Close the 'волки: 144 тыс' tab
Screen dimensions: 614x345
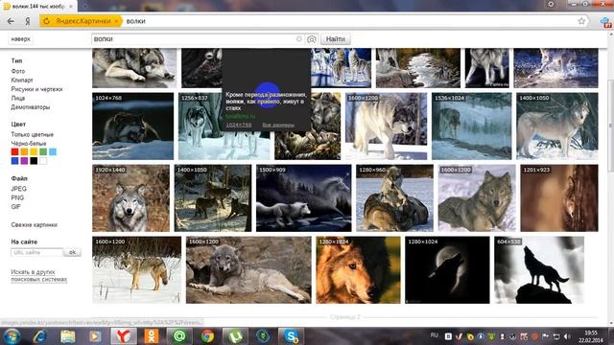pos(71,7)
